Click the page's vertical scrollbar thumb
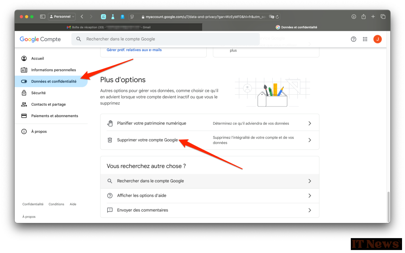405x253 pixels. coord(388,206)
